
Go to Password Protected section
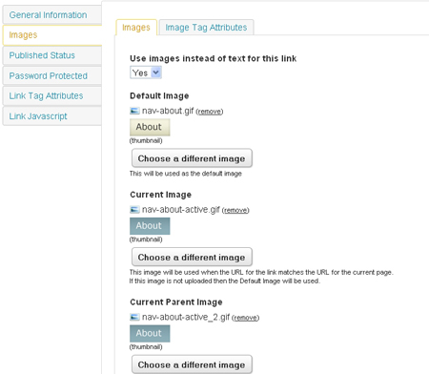(x=52, y=76)
